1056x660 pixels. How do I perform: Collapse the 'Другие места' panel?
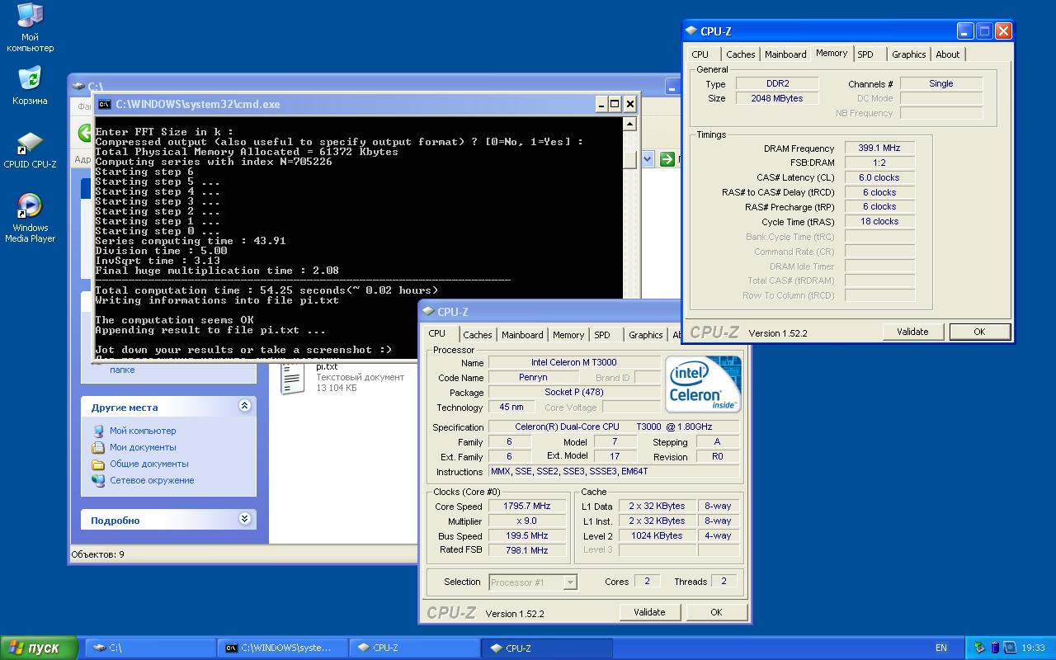click(x=244, y=406)
